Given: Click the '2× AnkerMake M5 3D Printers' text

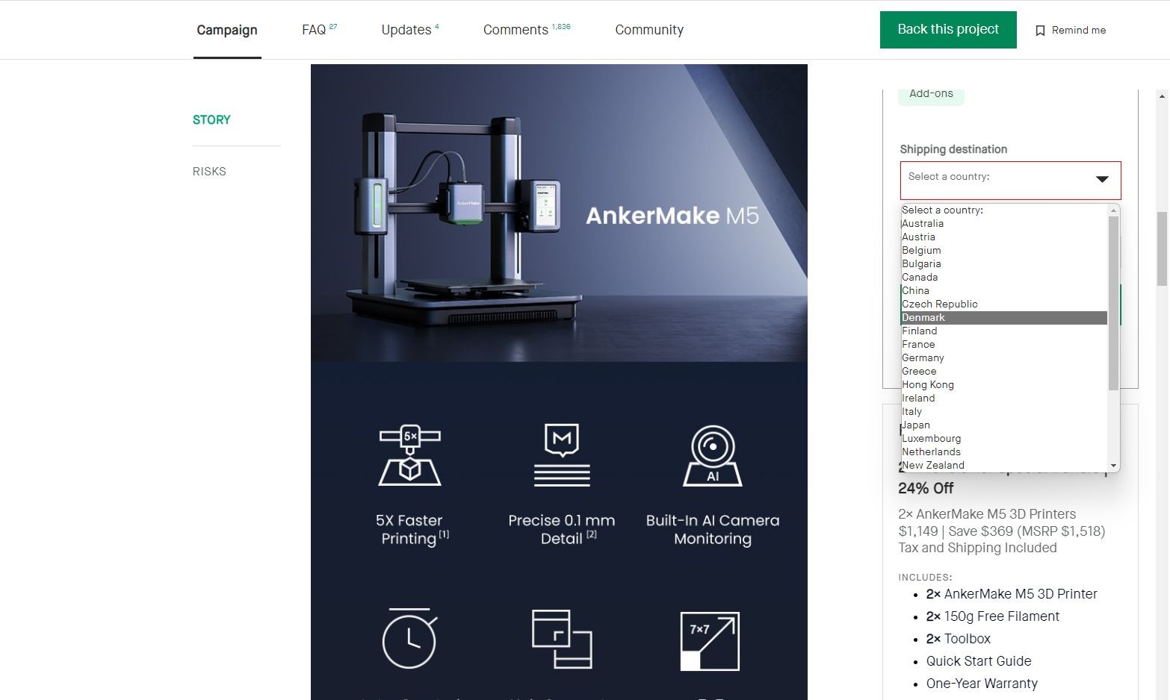Looking at the screenshot, I should coord(987,514).
